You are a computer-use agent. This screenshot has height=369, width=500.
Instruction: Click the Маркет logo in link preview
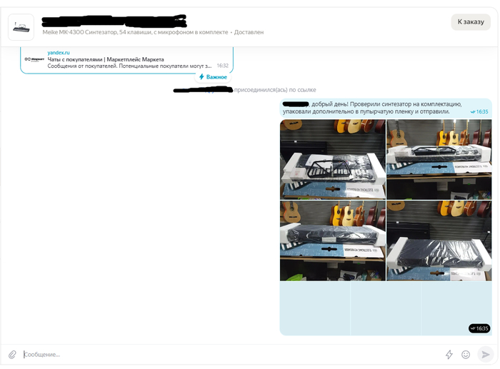34,59
